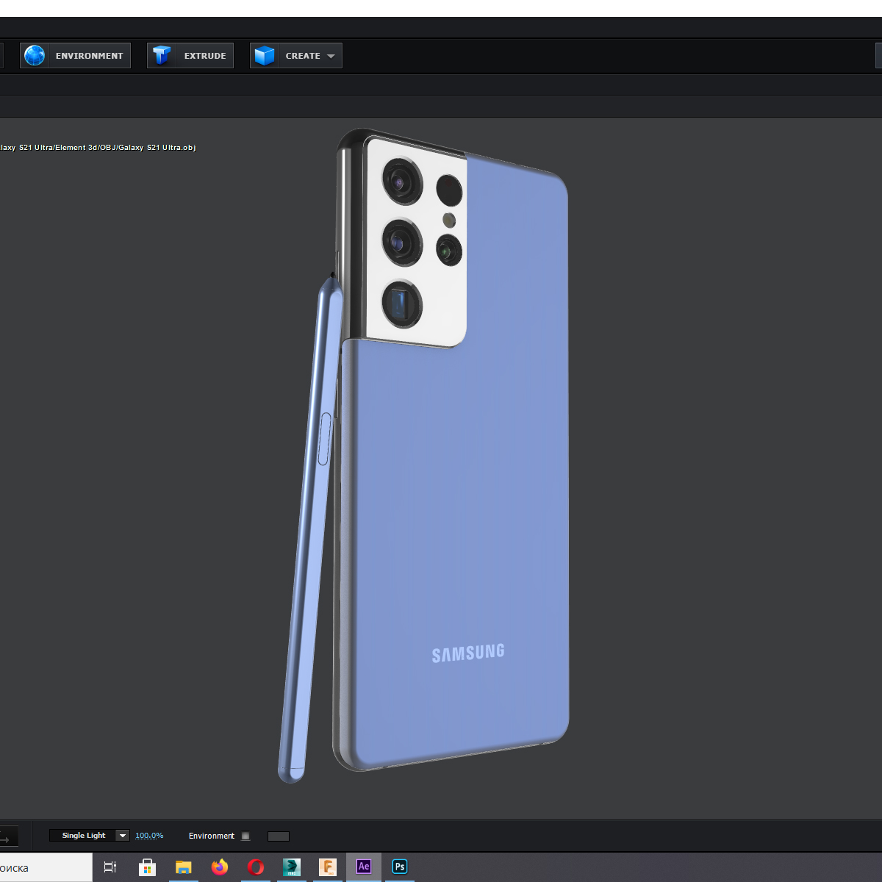Click the globe Environment icon
This screenshot has width=882, height=882.
pyautogui.click(x=35, y=56)
